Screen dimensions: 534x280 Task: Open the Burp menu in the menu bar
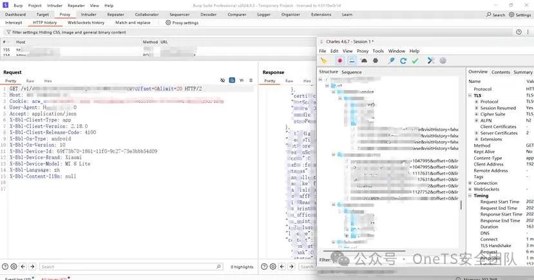tap(18, 5)
